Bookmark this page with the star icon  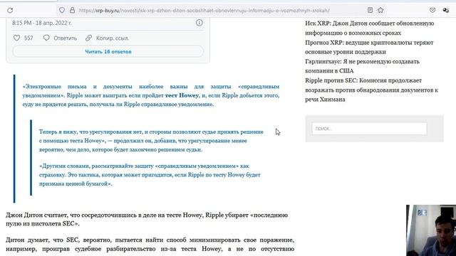pyautogui.click(x=380, y=10)
